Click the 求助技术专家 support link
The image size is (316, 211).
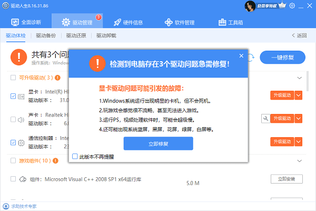[x=24, y=206]
